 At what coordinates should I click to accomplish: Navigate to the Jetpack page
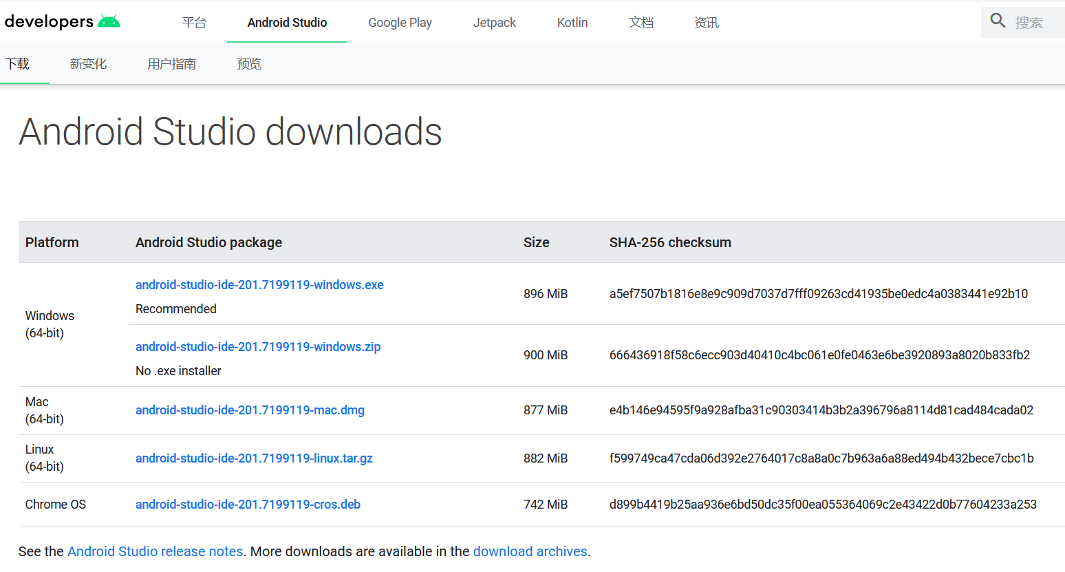coord(494,22)
